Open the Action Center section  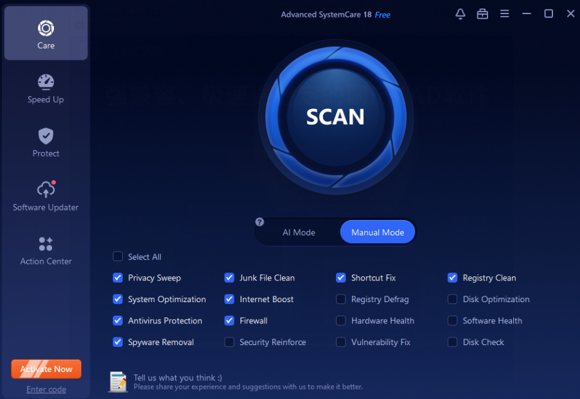click(46, 250)
